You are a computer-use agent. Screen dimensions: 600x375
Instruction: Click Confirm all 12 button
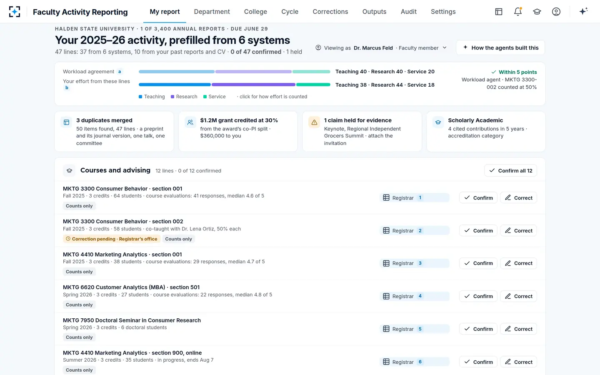[x=510, y=170]
